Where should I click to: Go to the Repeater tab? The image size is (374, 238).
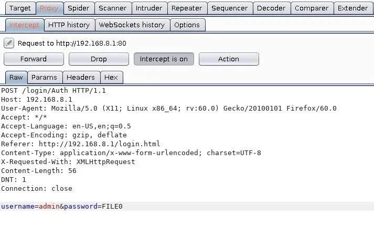tap(187, 8)
